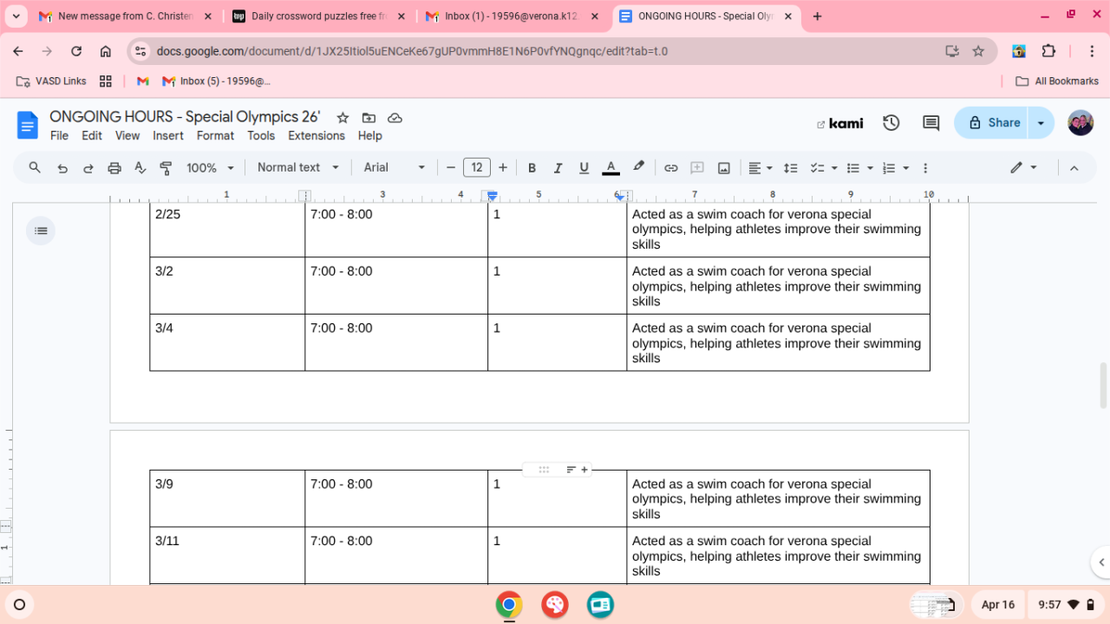Click the font size input field
The height and width of the screenshot is (624, 1110).
point(476,168)
